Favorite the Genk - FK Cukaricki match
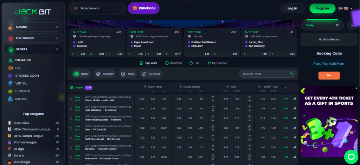This screenshot has width=360, height=165. tap(71, 128)
